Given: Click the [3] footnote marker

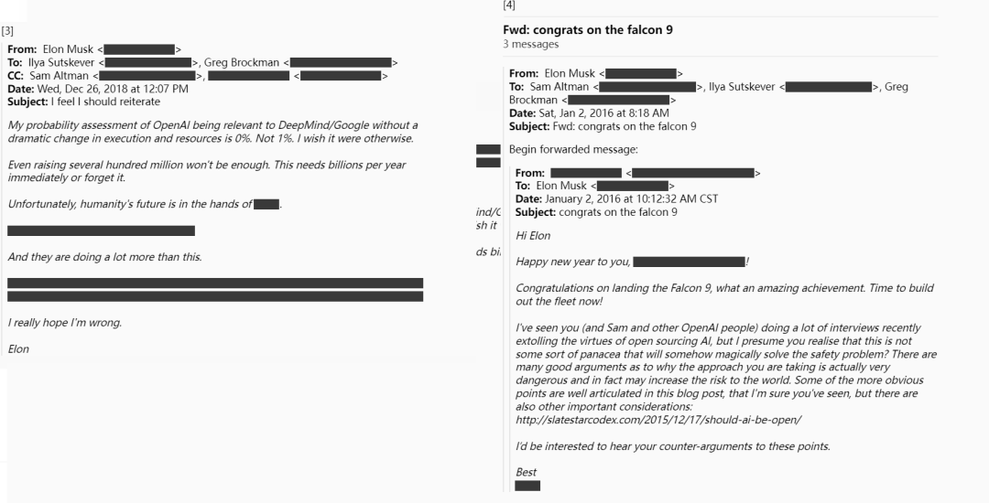Looking at the screenshot, I should pyautogui.click(x=7, y=31).
